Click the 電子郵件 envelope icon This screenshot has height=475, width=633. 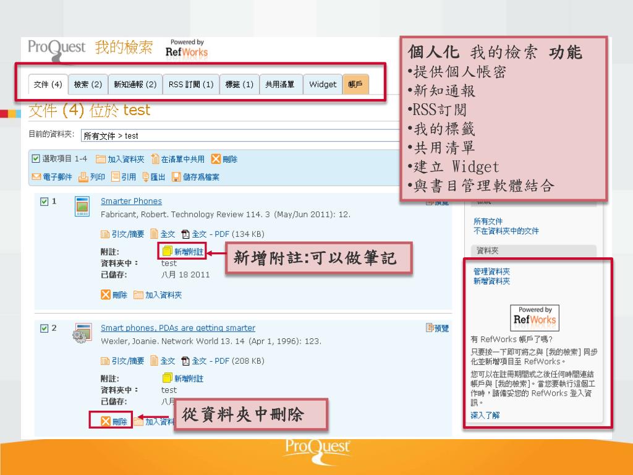pos(36,177)
